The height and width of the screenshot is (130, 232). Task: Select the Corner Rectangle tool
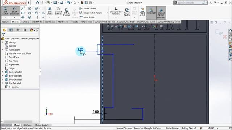click(22, 13)
